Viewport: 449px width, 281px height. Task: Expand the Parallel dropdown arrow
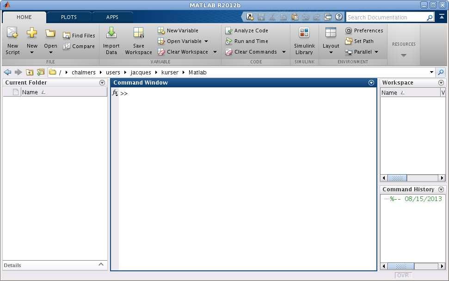coord(376,52)
